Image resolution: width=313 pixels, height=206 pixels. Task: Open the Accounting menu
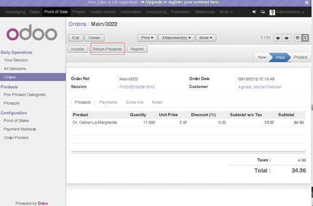pyautogui.click(x=156, y=12)
